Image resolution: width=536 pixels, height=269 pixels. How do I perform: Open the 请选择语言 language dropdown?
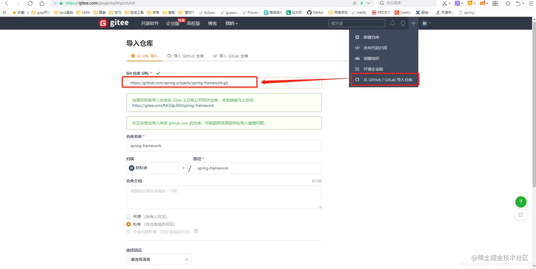[158, 259]
